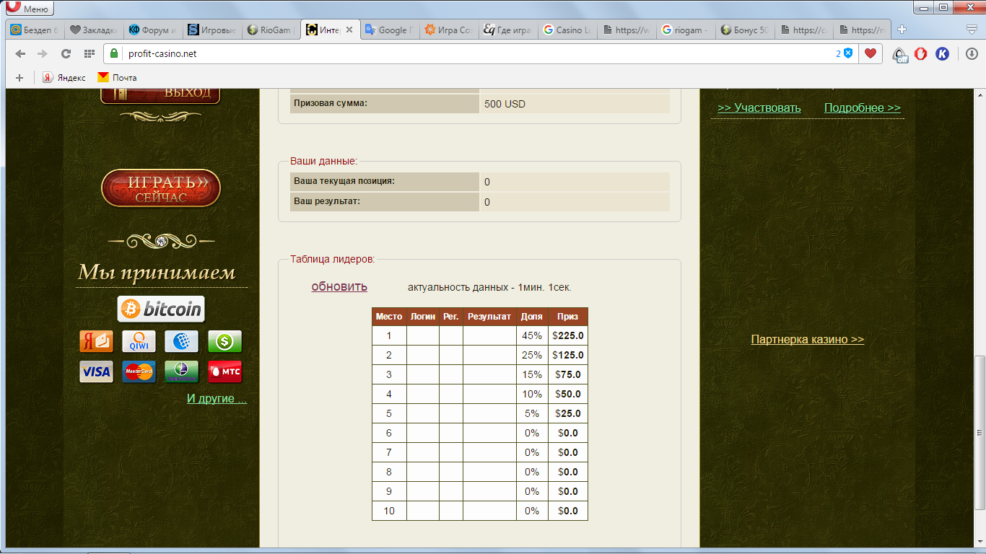Screen dimensions: 986x554
Task: Click the Yandex Money wallet icon
Action: (x=96, y=341)
